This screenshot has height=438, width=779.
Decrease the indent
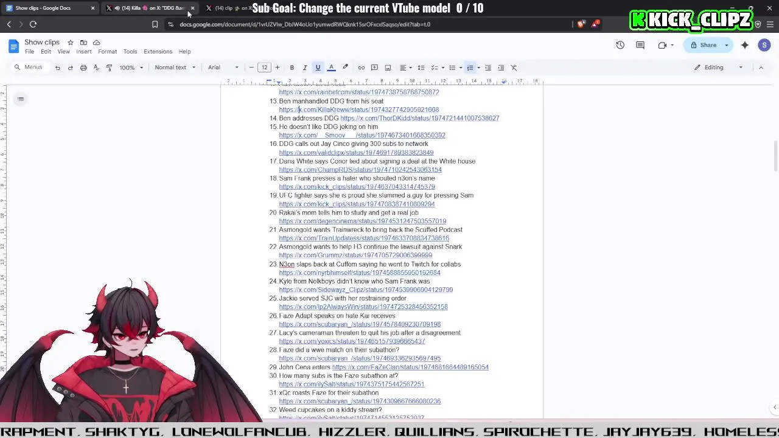[x=487, y=68]
